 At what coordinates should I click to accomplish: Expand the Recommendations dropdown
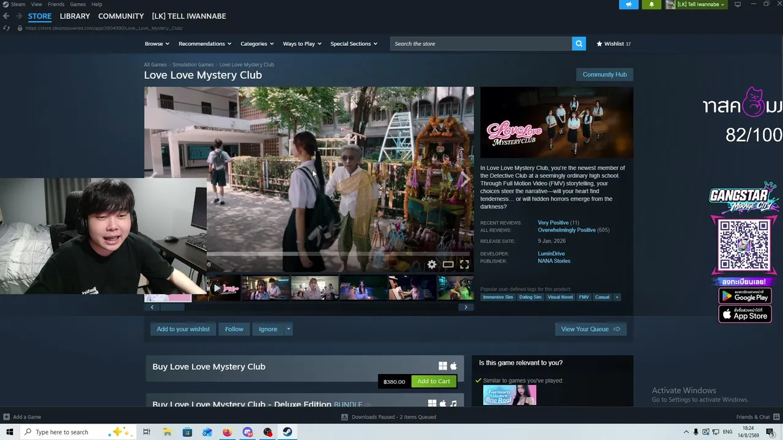point(205,43)
